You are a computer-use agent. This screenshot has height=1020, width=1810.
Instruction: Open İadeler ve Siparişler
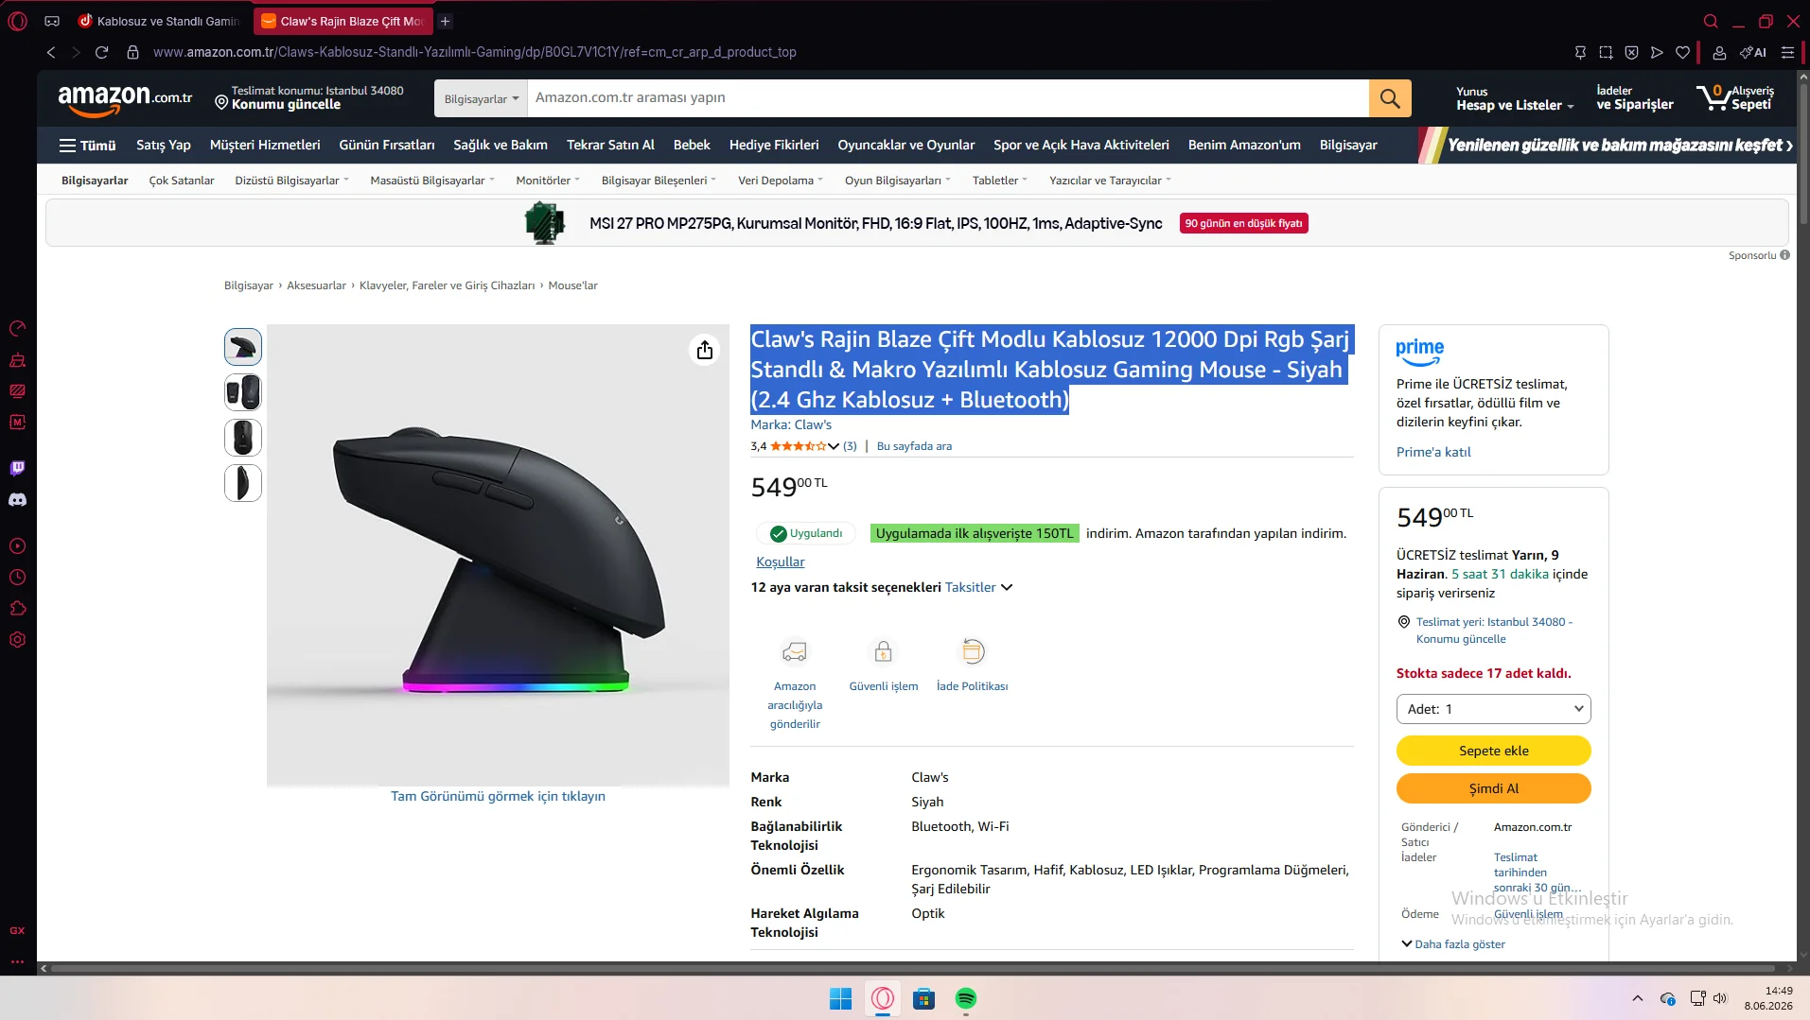[x=1635, y=98]
